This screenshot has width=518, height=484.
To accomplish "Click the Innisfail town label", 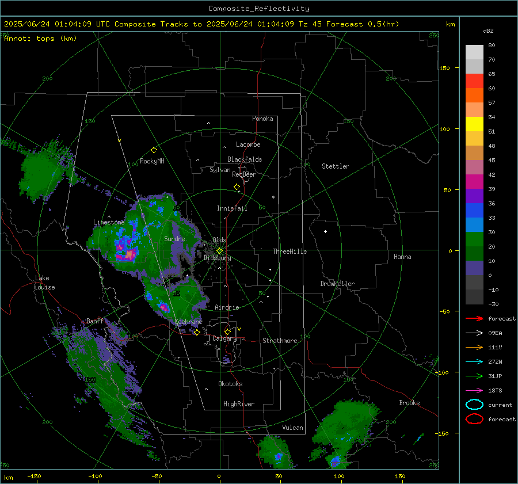I will (x=232, y=208).
